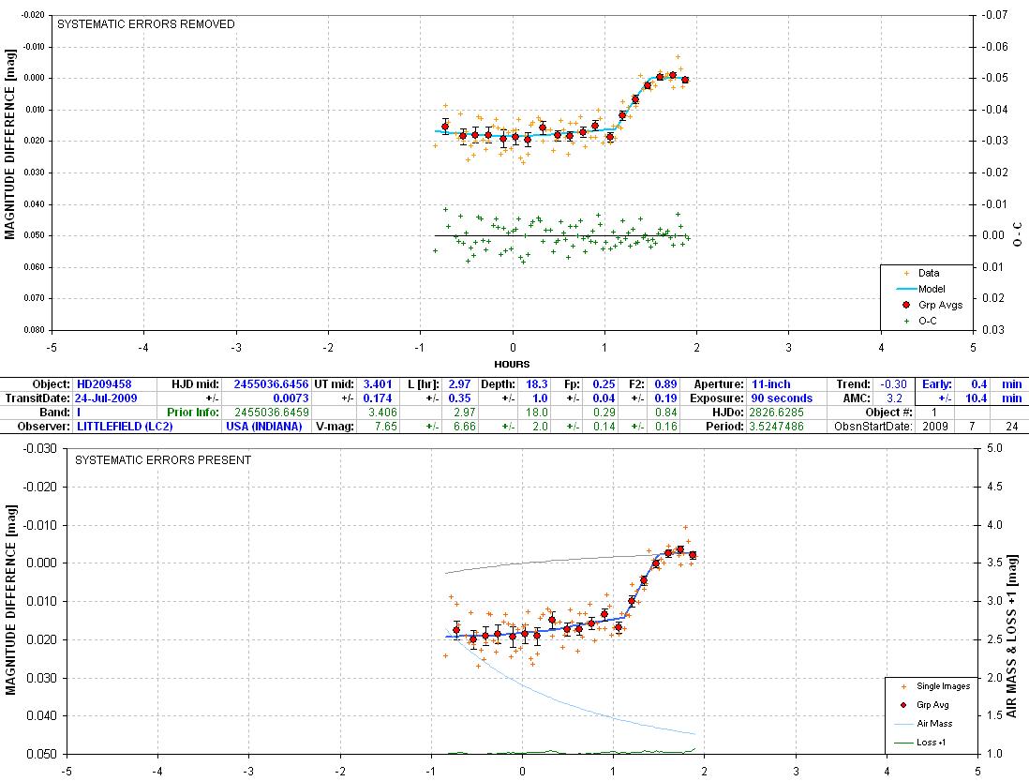Click the trend value '-0.30'
The height and width of the screenshot is (781, 1029).
click(893, 384)
